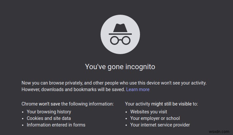
Task: Click the bullet beside "Your browsing history"
Action: point(23,112)
